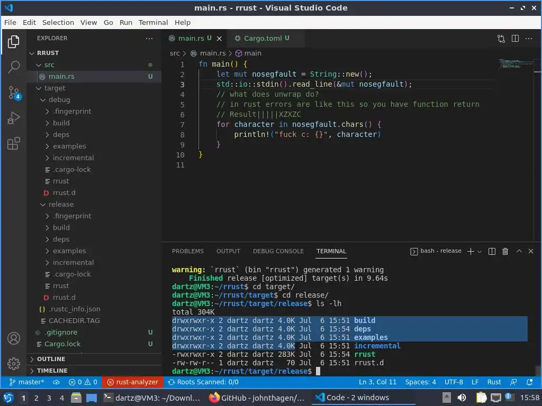Split the terminal panel
This screenshot has height=406, width=542.
492,251
